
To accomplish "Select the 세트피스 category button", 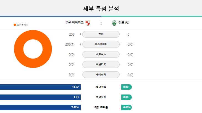I will click(101, 54).
